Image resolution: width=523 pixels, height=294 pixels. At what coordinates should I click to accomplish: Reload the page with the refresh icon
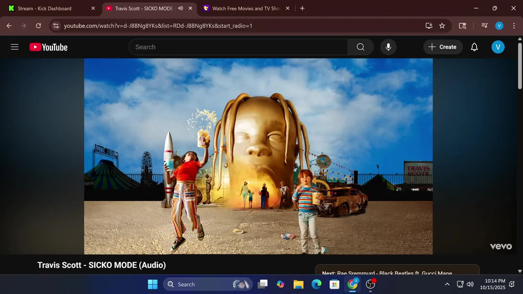[38, 26]
